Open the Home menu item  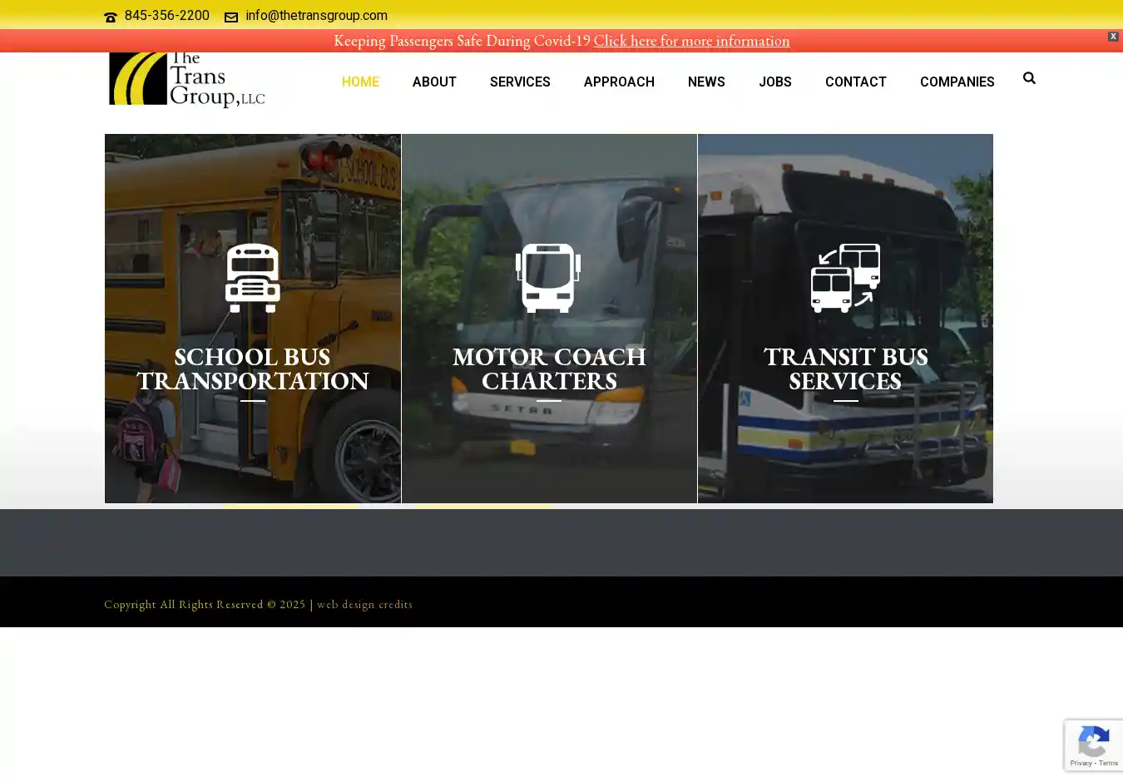360,82
